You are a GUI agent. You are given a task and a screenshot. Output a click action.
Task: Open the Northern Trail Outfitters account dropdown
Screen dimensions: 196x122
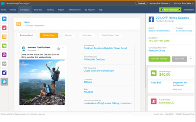pos(160,3)
